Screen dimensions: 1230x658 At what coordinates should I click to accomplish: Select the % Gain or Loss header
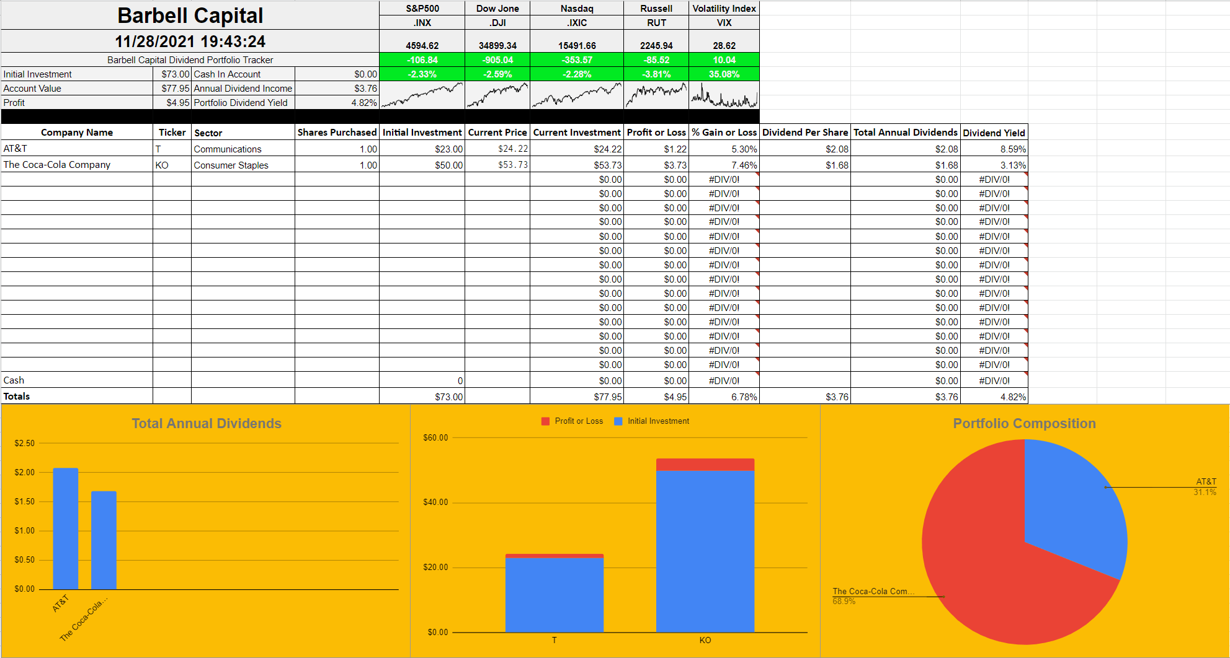pos(724,132)
